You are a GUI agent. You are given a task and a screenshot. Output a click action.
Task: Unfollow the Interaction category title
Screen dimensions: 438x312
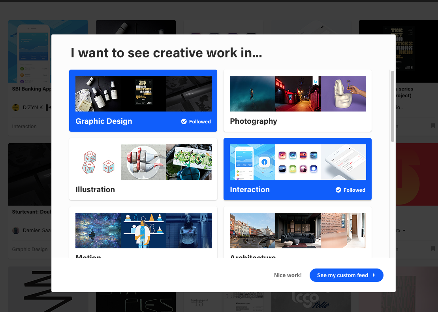point(250,189)
